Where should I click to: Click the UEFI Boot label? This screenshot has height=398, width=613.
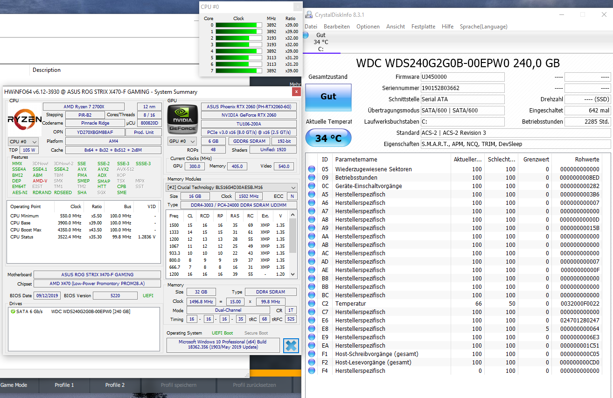(223, 333)
